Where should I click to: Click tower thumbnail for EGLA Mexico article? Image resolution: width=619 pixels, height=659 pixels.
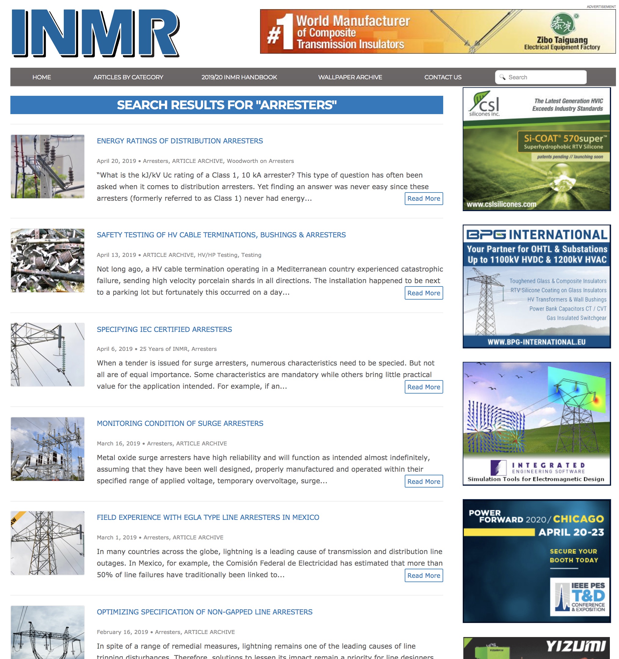point(47,543)
